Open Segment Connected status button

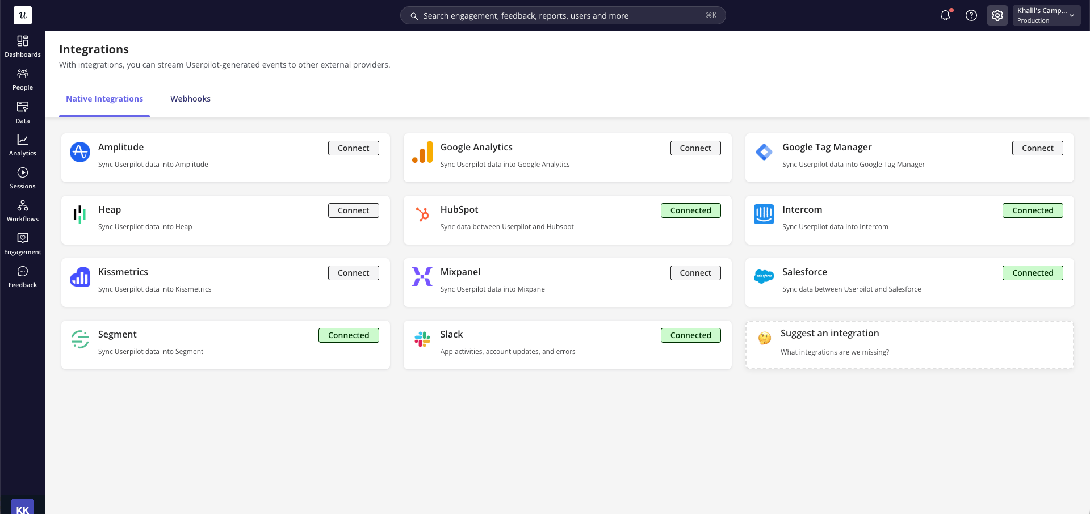pyautogui.click(x=349, y=335)
